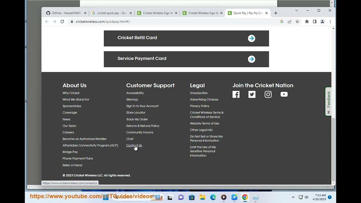Open the Chrome three-dot menu
361x203 pixels.
[330, 21]
